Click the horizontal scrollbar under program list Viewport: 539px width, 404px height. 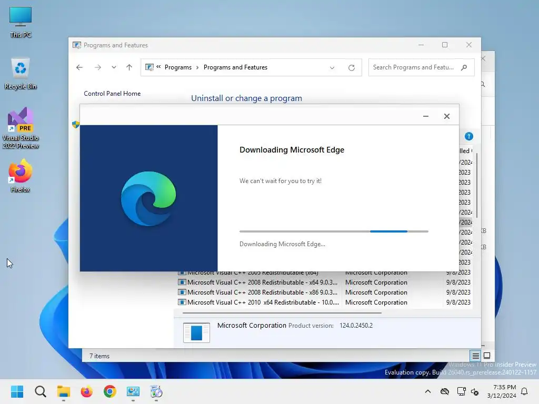282,312
